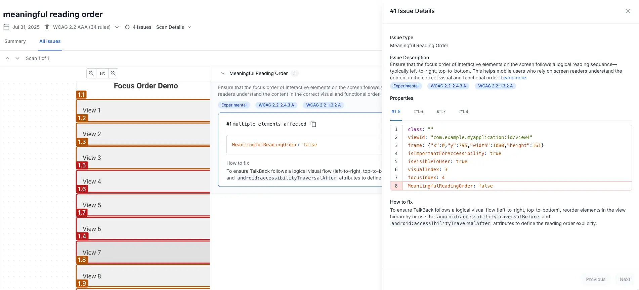Click the calendar icon beside Jul 31, 2025
Image resolution: width=639 pixels, height=290 pixels.
(6, 27)
